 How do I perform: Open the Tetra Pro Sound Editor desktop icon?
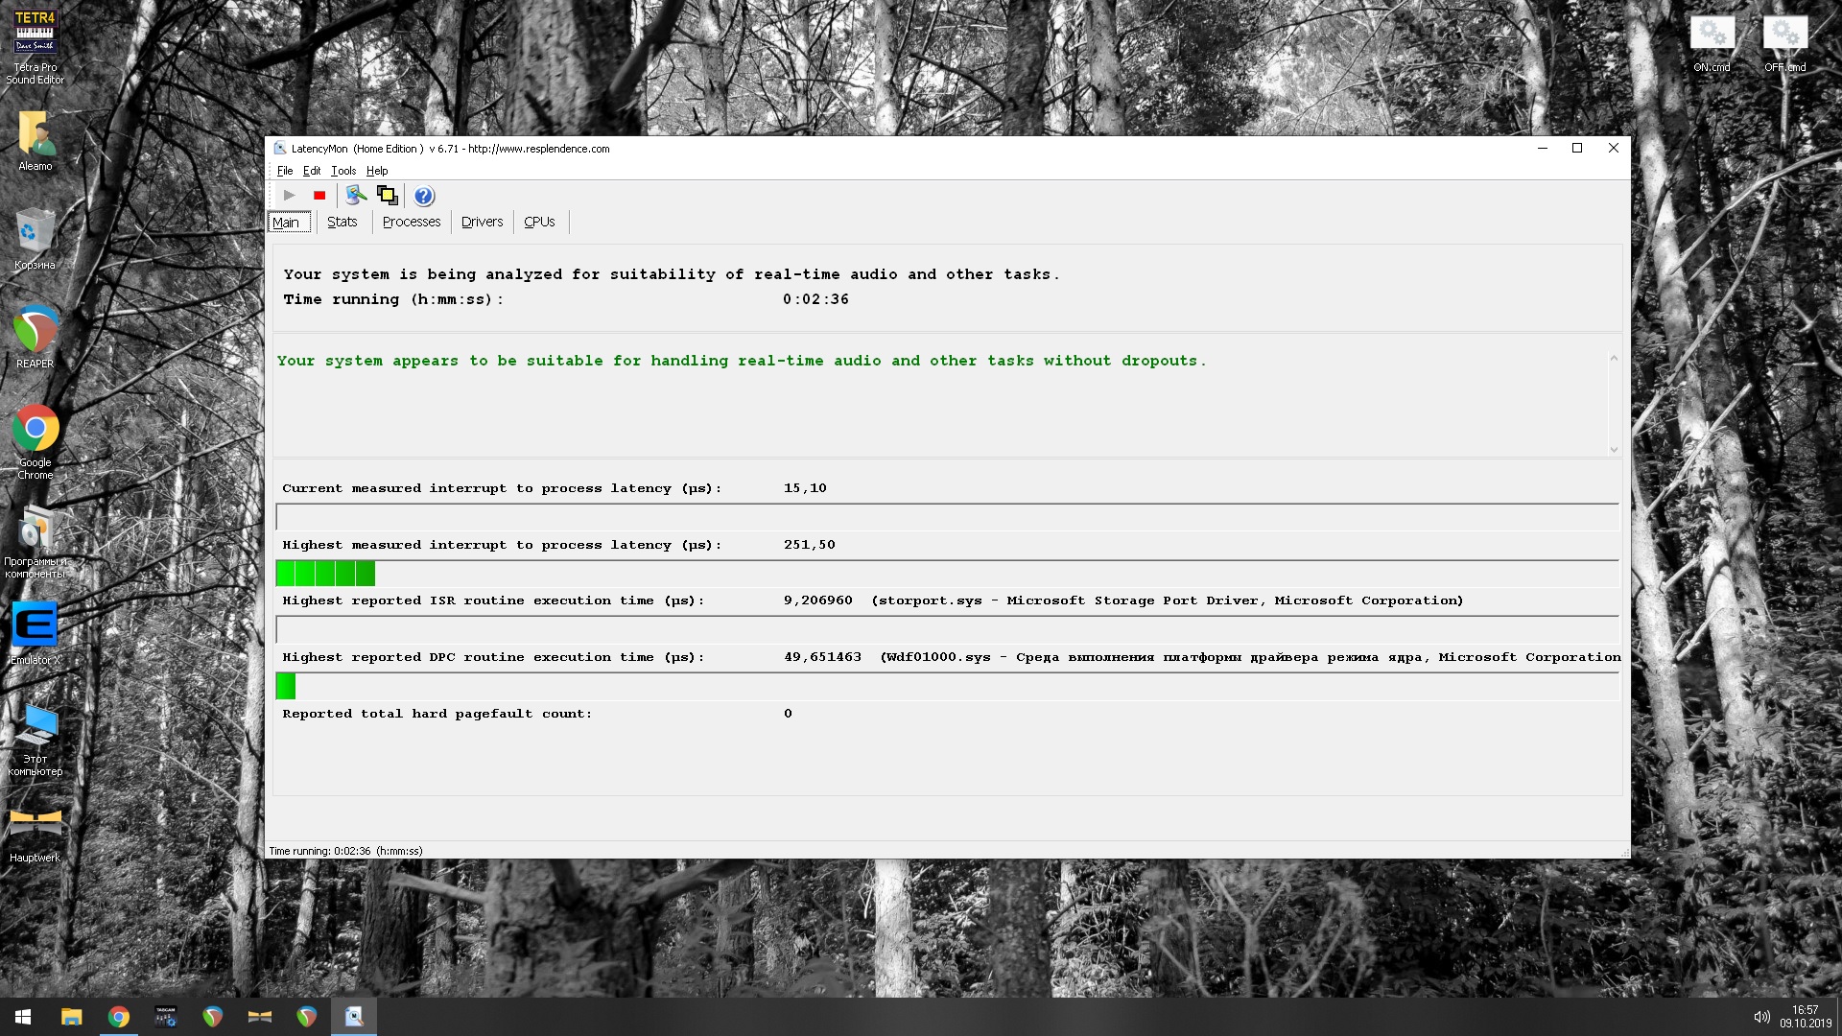click(35, 34)
